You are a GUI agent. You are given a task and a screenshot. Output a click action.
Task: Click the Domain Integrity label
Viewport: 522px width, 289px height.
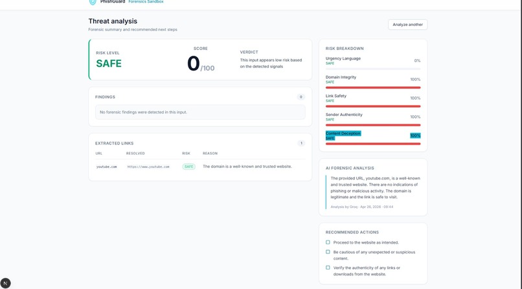click(341, 77)
